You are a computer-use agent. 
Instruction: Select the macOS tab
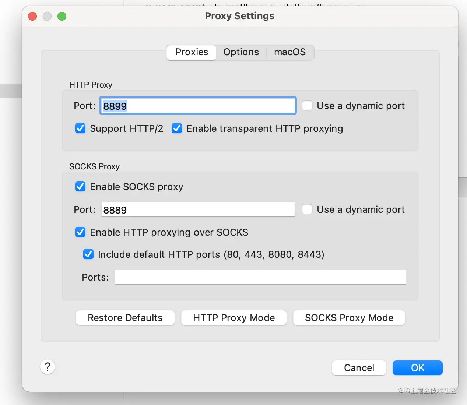pos(290,52)
